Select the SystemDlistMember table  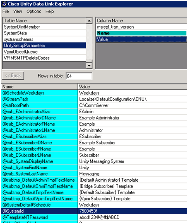[44, 27]
